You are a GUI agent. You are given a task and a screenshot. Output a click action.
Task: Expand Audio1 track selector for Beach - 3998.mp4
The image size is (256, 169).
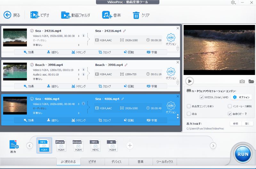79,75
